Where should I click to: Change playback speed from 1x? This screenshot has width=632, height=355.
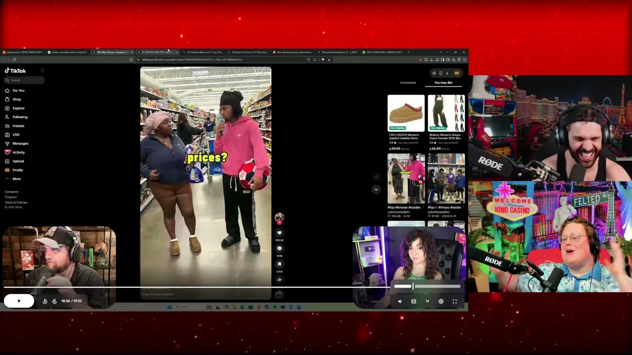click(x=428, y=301)
